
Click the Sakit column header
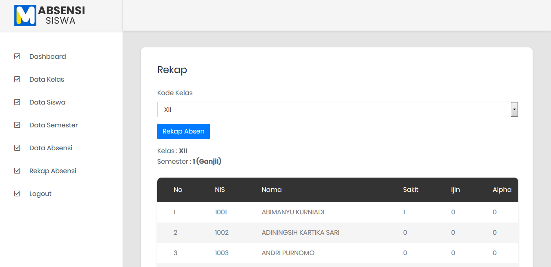pyautogui.click(x=410, y=189)
